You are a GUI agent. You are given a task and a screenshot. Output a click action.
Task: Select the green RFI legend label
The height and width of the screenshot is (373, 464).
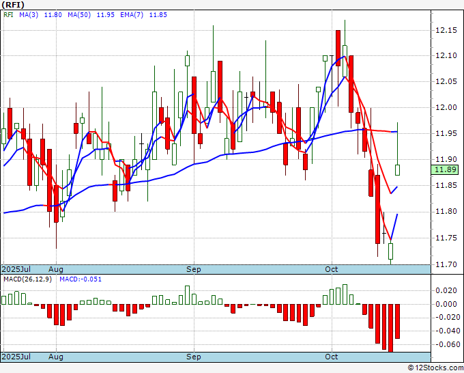tap(8, 15)
